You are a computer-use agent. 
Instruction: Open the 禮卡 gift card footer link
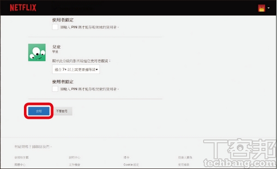126,157
